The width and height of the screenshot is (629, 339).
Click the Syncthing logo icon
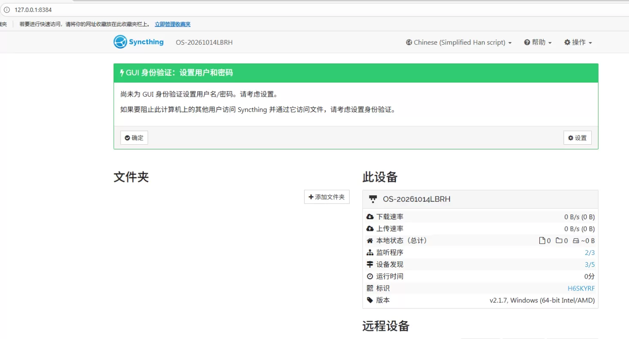pyautogui.click(x=121, y=42)
